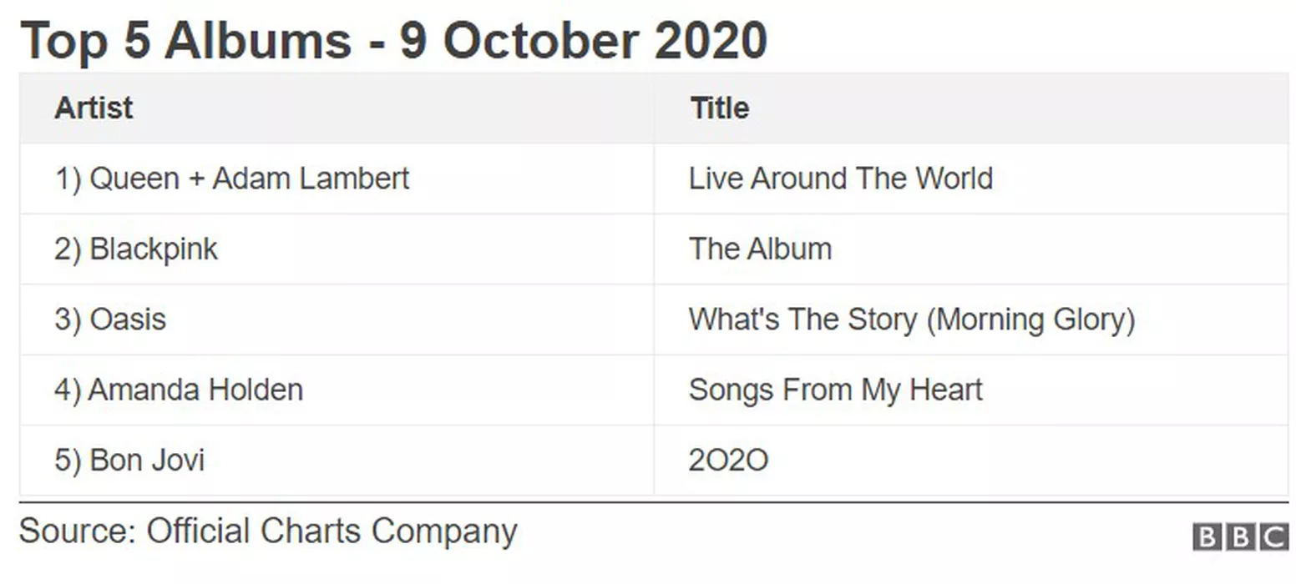The width and height of the screenshot is (1296, 584).
Task: Click the (Morning Glory) parenthetical text
Action: click(1030, 320)
